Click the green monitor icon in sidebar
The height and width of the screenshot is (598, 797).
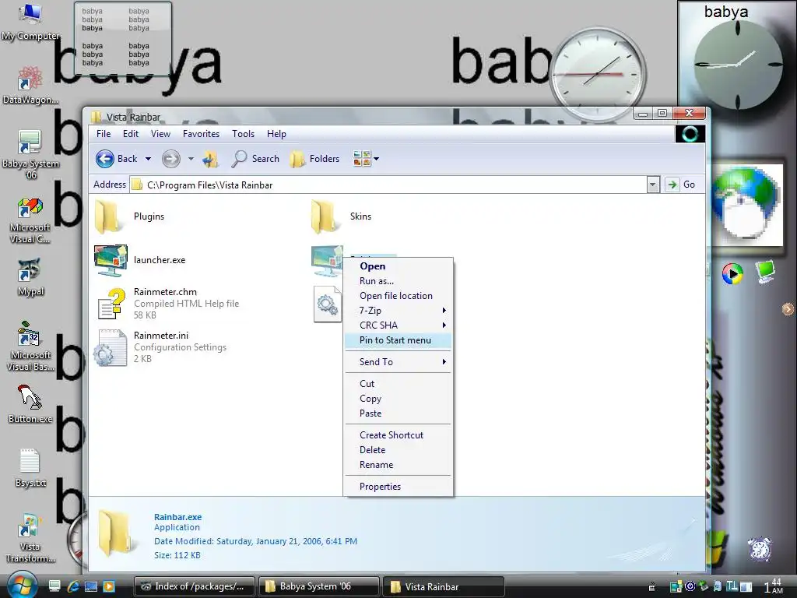(764, 272)
